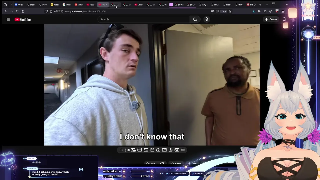Viewport: 320px width, 180px height.
Task: Open playback speed gauge icon
Action: click(158, 150)
